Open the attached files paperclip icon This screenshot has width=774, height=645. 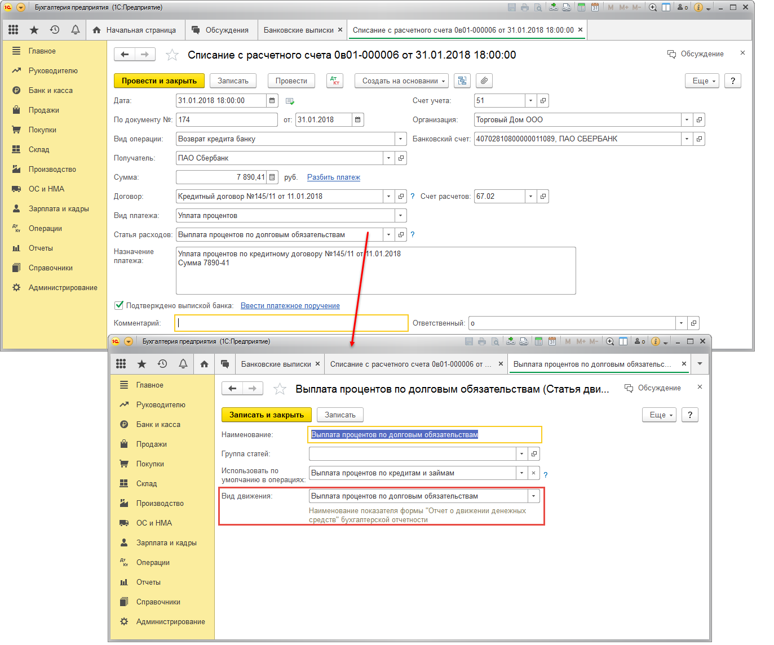click(484, 81)
